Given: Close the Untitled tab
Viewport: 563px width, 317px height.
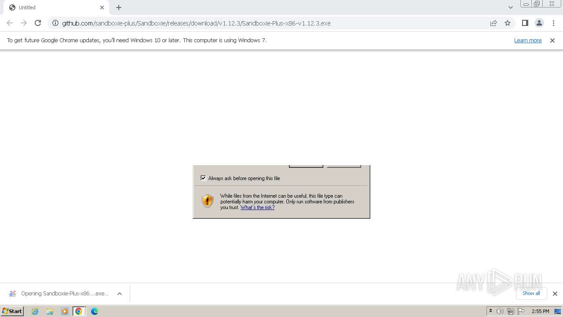Looking at the screenshot, I should 102,7.
